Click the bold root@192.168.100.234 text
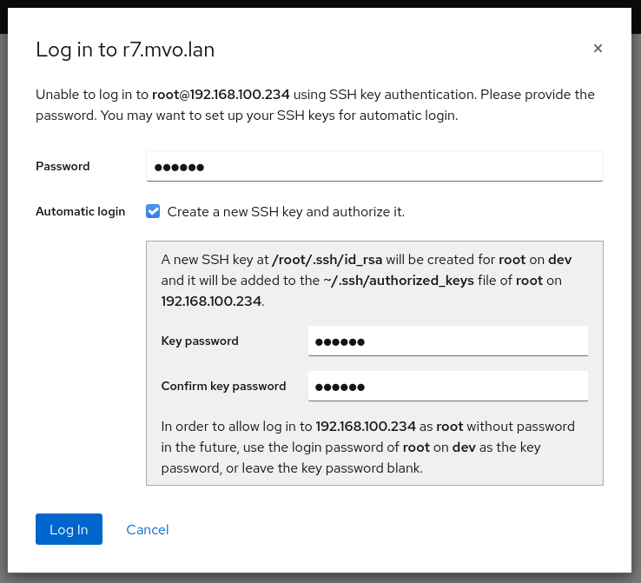 coord(221,94)
